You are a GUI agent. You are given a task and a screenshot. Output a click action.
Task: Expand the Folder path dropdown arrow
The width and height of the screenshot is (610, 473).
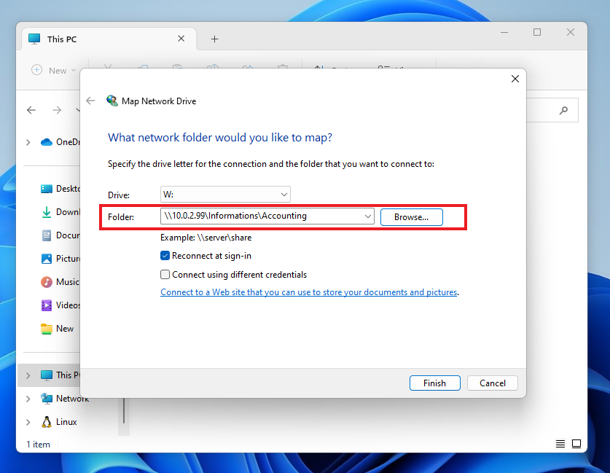point(367,216)
